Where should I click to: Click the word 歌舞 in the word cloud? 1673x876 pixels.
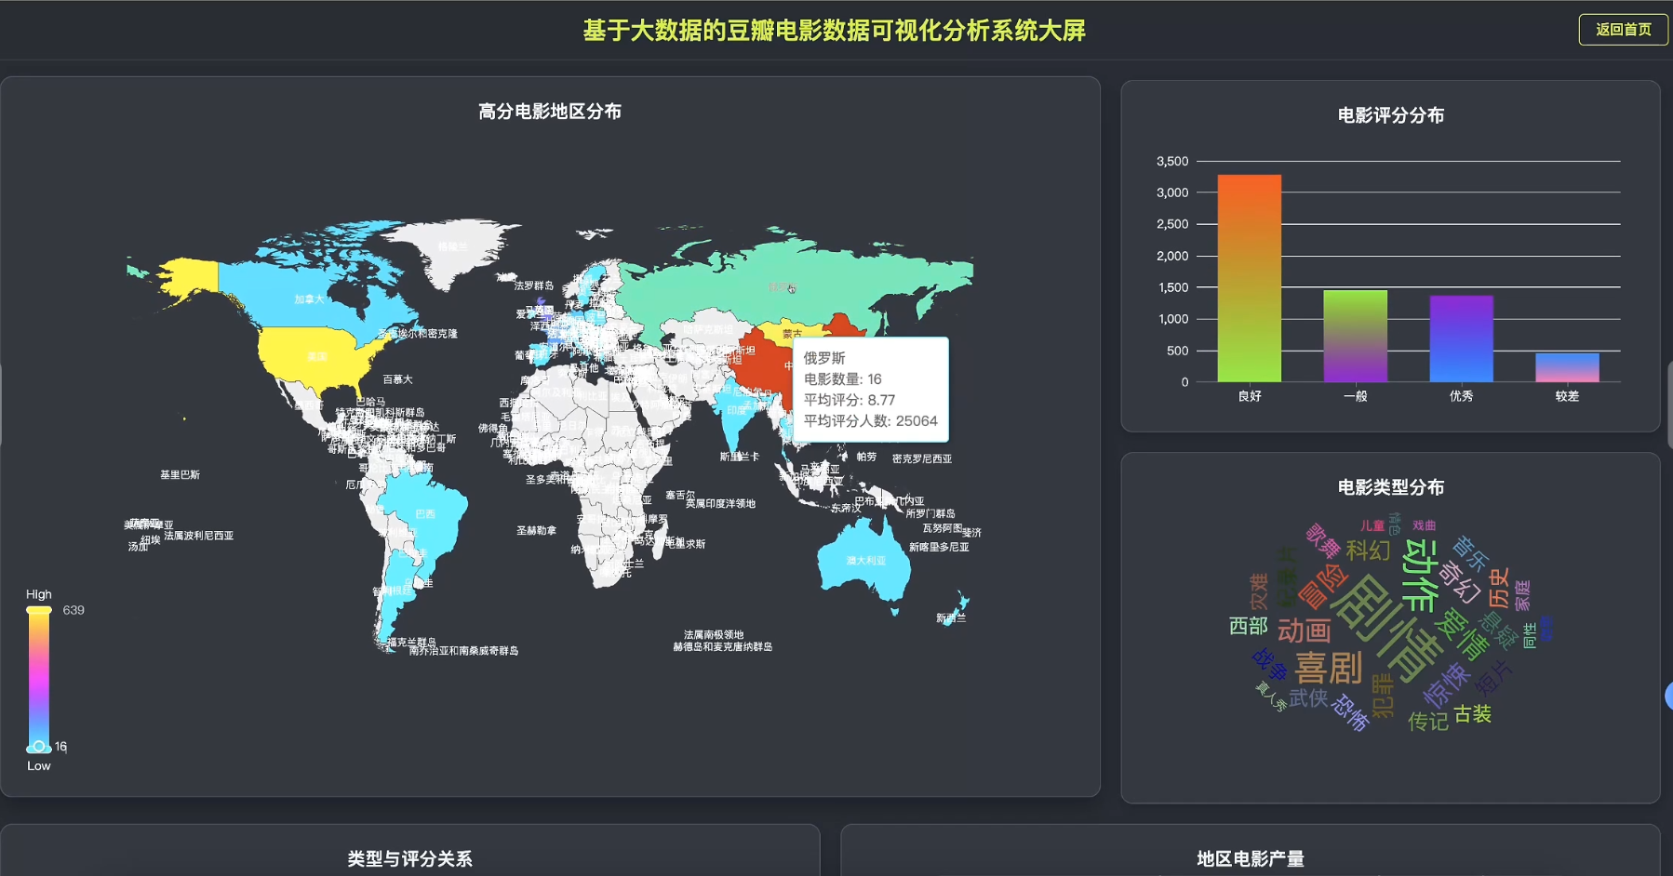[1322, 540]
